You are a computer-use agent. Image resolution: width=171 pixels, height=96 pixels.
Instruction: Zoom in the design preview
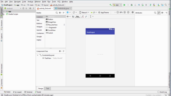[x=125, y=13]
